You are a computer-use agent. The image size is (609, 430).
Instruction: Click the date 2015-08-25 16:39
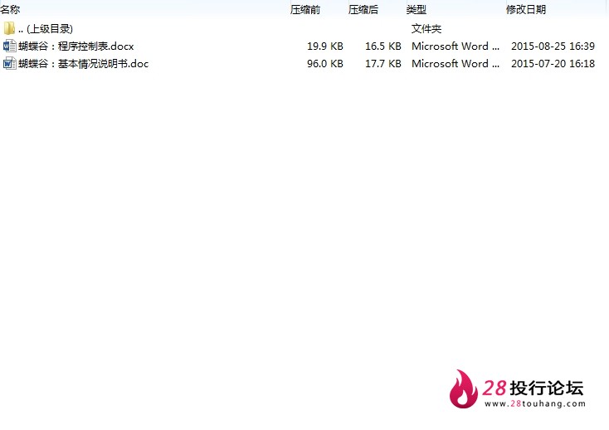[x=553, y=46]
